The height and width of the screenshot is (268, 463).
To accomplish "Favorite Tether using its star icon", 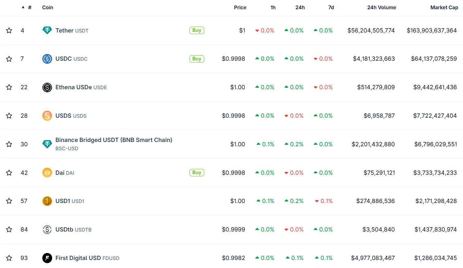I will [x=9, y=30].
